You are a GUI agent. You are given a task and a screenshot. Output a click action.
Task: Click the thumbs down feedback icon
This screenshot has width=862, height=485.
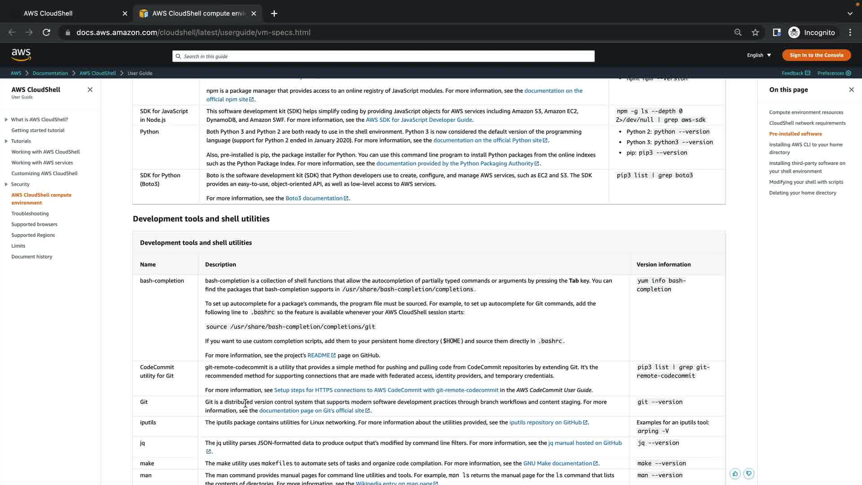[748, 474]
